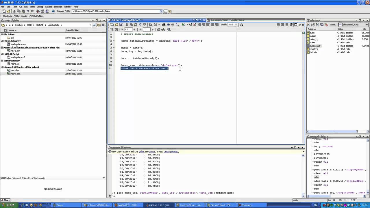Open the Parallel menu
Viewport: 370px width, 208px height.
49,7
